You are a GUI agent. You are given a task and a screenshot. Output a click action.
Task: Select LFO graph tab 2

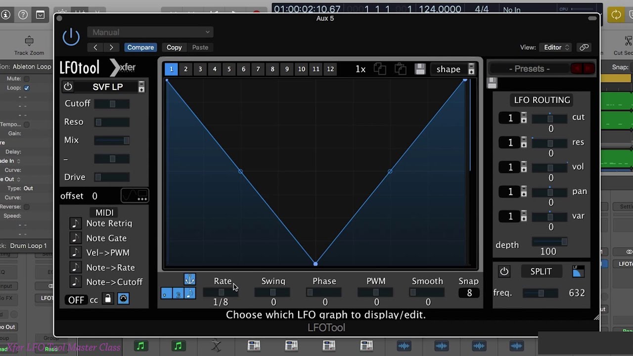(186, 69)
